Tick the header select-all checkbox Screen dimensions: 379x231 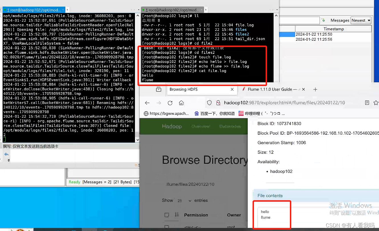[167, 215]
